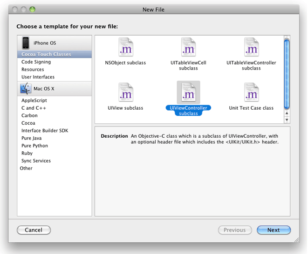
Task: Select the Resources category under iPhone OS
Action: tap(55, 69)
